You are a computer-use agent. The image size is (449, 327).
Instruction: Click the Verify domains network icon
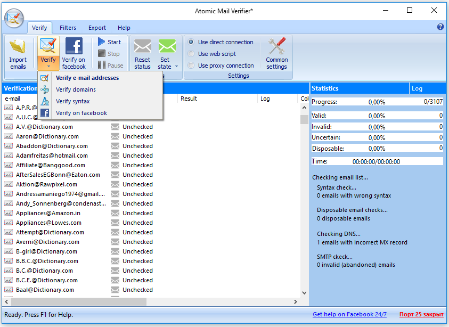tap(45, 89)
